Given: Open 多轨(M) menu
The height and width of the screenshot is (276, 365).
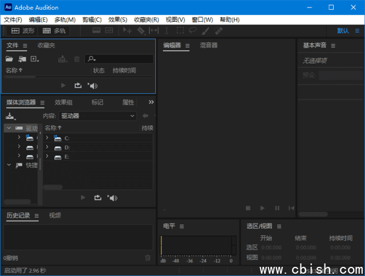Looking at the screenshot, I should click(x=65, y=20).
